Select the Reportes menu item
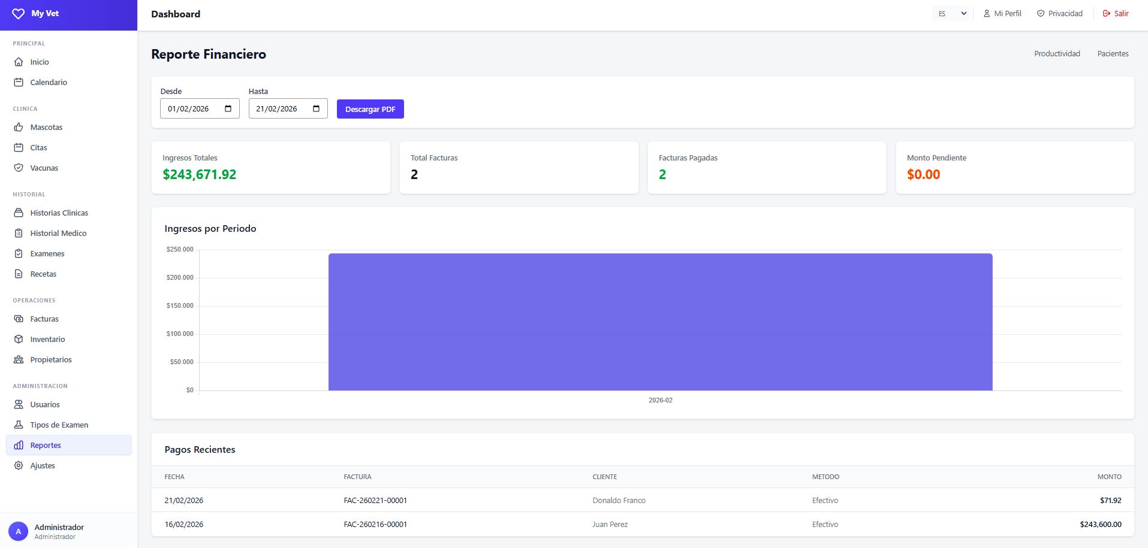 tap(69, 445)
